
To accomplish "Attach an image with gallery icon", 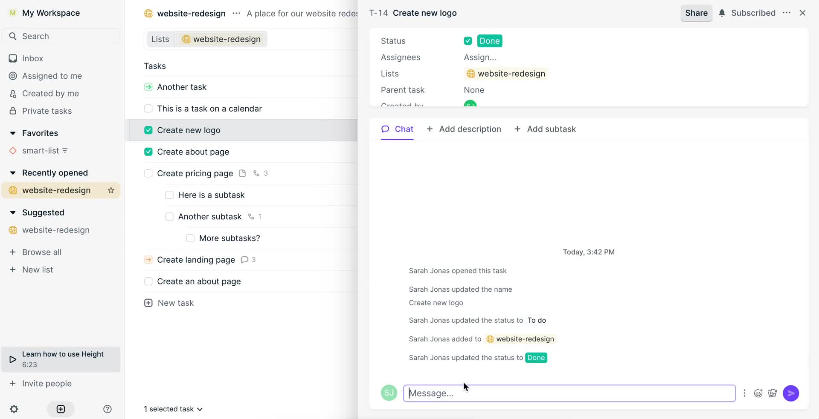I will pyautogui.click(x=773, y=393).
